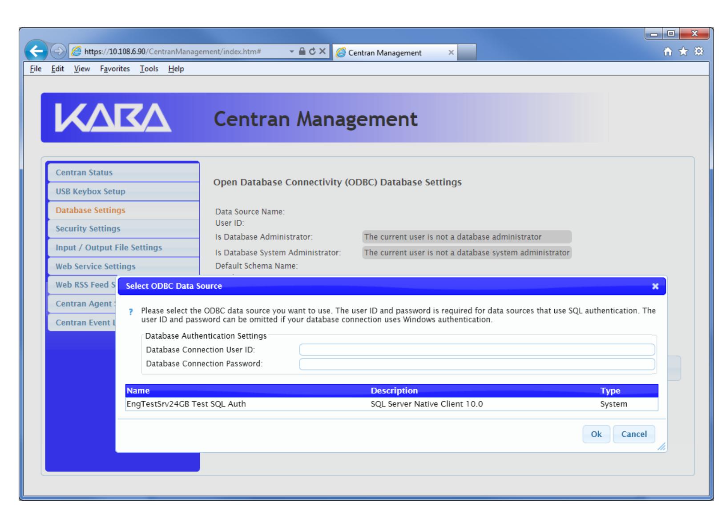Open Input / Output File Settings section

(x=123, y=247)
